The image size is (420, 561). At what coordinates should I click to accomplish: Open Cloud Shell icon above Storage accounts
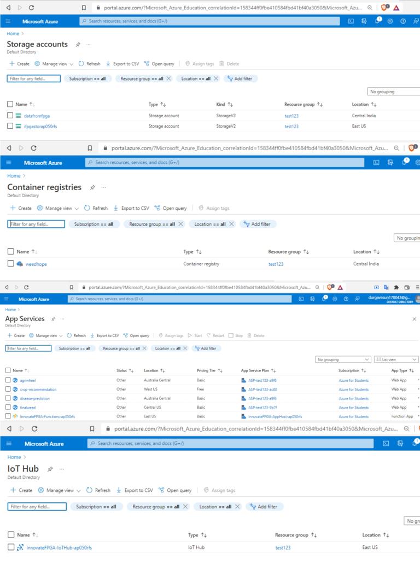coord(351,21)
